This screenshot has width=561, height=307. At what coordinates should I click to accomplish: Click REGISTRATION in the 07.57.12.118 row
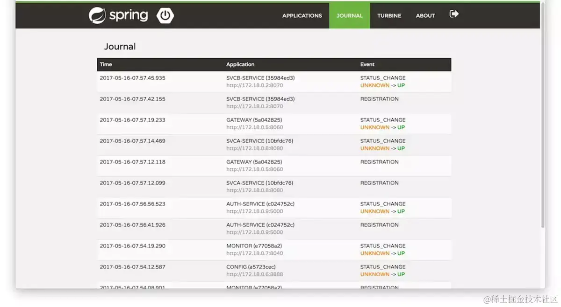(379, 162)
